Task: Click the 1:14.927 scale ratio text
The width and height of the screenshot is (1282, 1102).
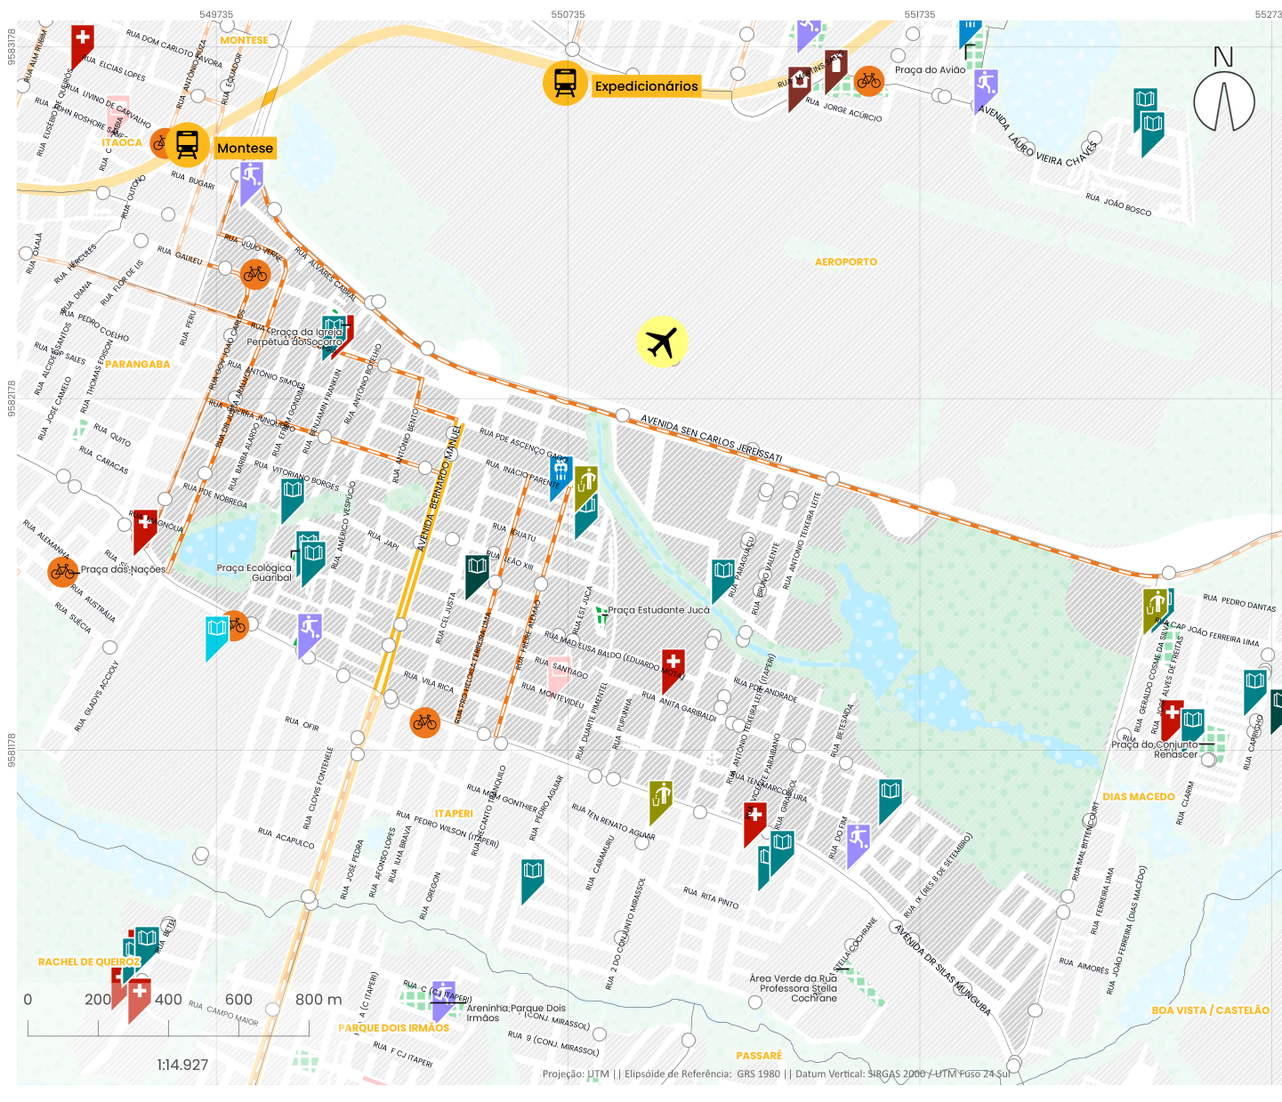Action: coord(182,1065)
